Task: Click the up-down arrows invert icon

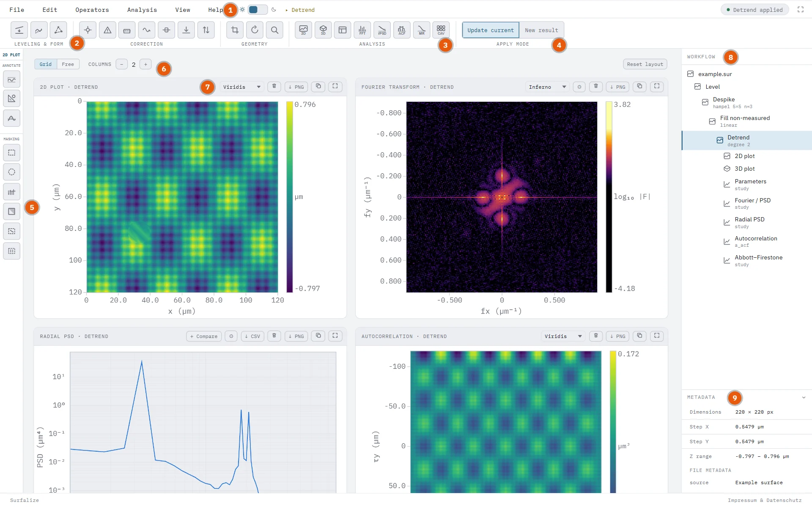Action: tap(206, 30)
